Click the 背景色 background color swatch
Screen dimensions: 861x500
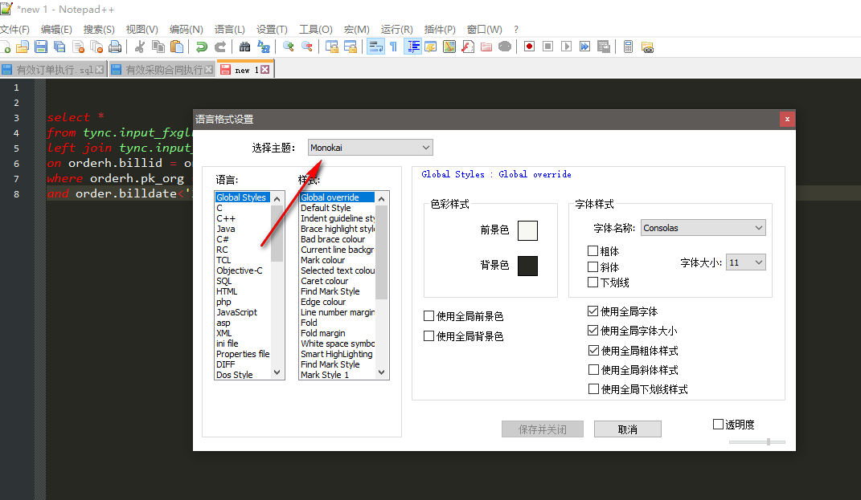(527, 266)
